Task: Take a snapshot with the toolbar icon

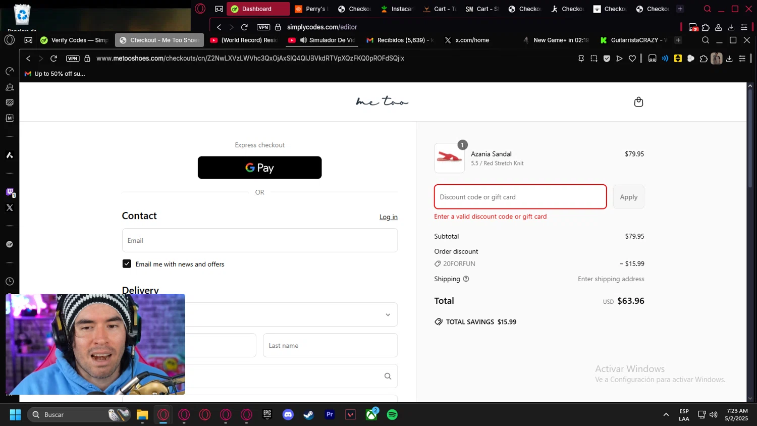Action: click(594, 59)
